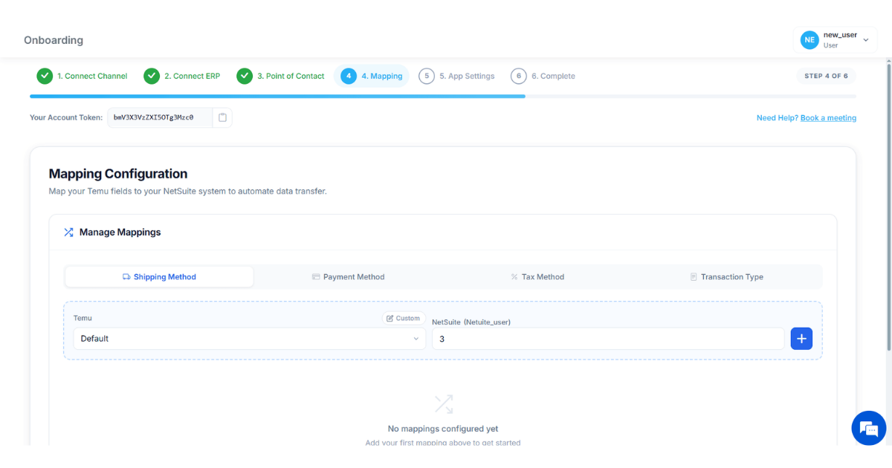Open the Book a meeting link
This screenshot has width=892, height=468.
point(828,118)
